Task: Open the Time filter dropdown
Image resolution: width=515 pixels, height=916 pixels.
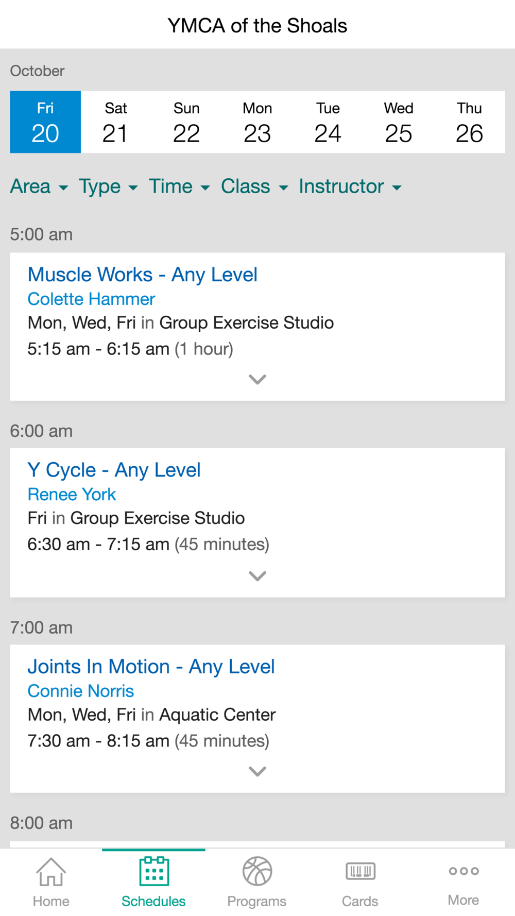Action: pos(179,186)
